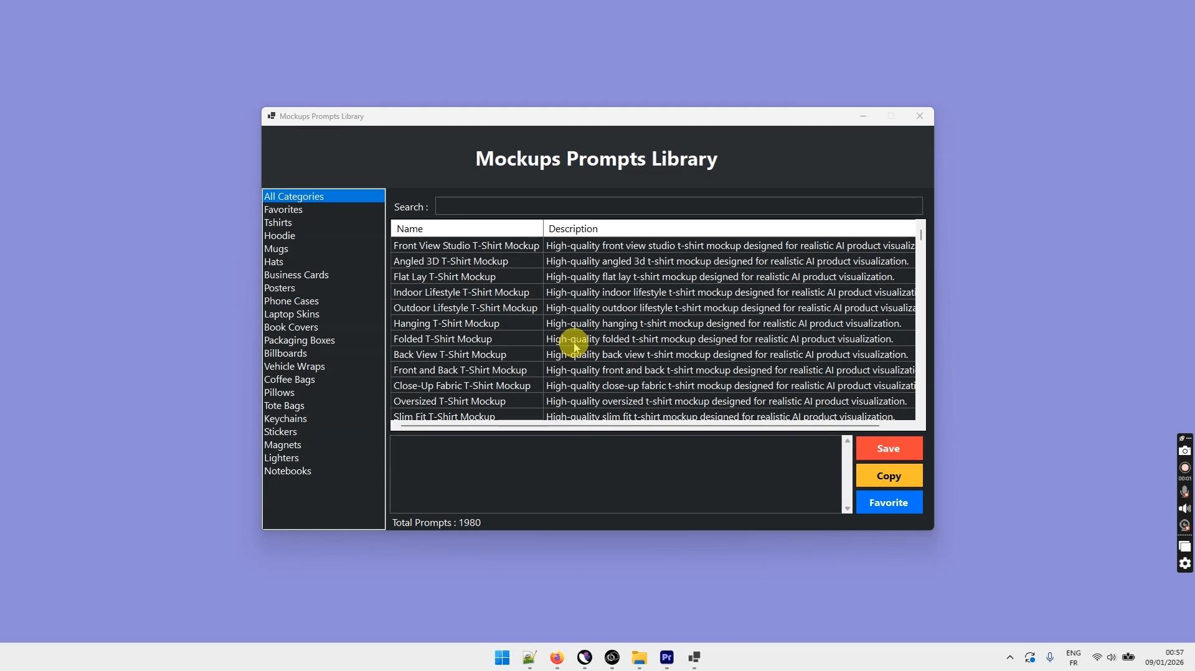Image resolution: width=1195 pixels, height=671 pixels.
Task: Open the ENG FR language switcher
Action: 1073,657
